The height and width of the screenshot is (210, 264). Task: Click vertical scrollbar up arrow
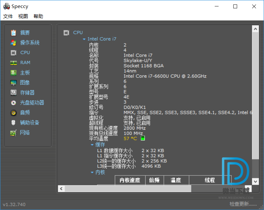click(x=255, y=29)
